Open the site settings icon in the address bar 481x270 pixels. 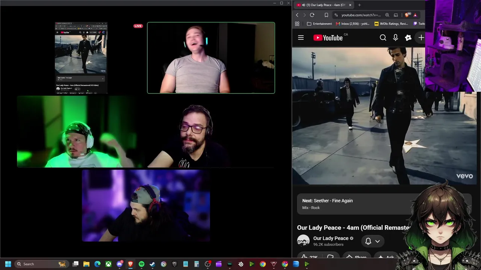(336, 15)
